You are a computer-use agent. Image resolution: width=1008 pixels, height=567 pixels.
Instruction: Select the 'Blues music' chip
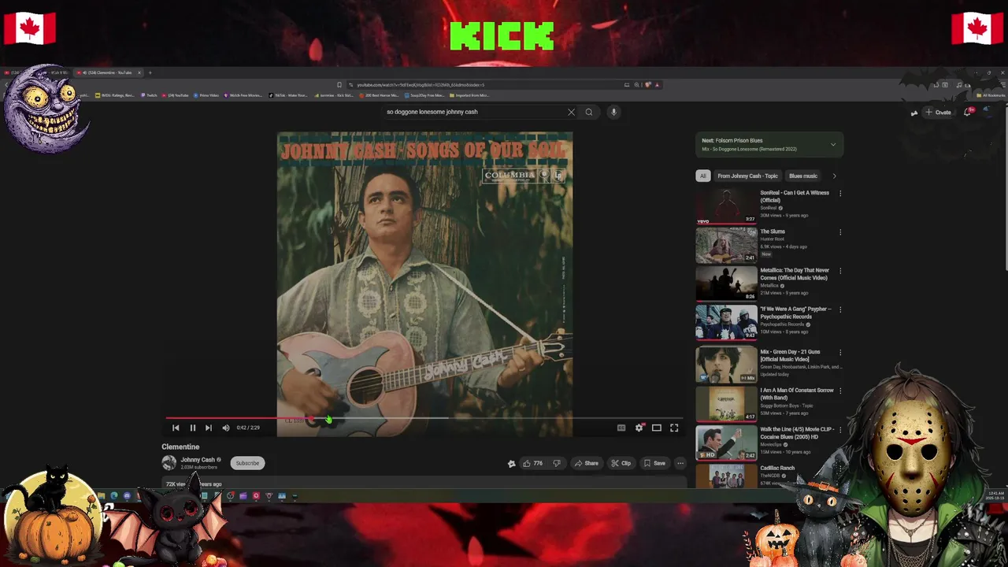pos(803,176)
